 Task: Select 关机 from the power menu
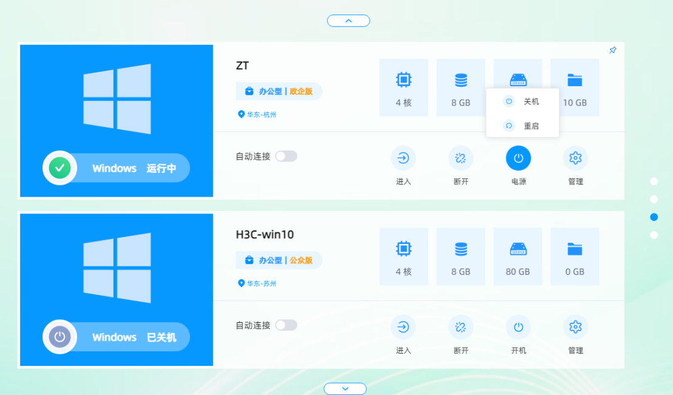(x=523, y=101)
